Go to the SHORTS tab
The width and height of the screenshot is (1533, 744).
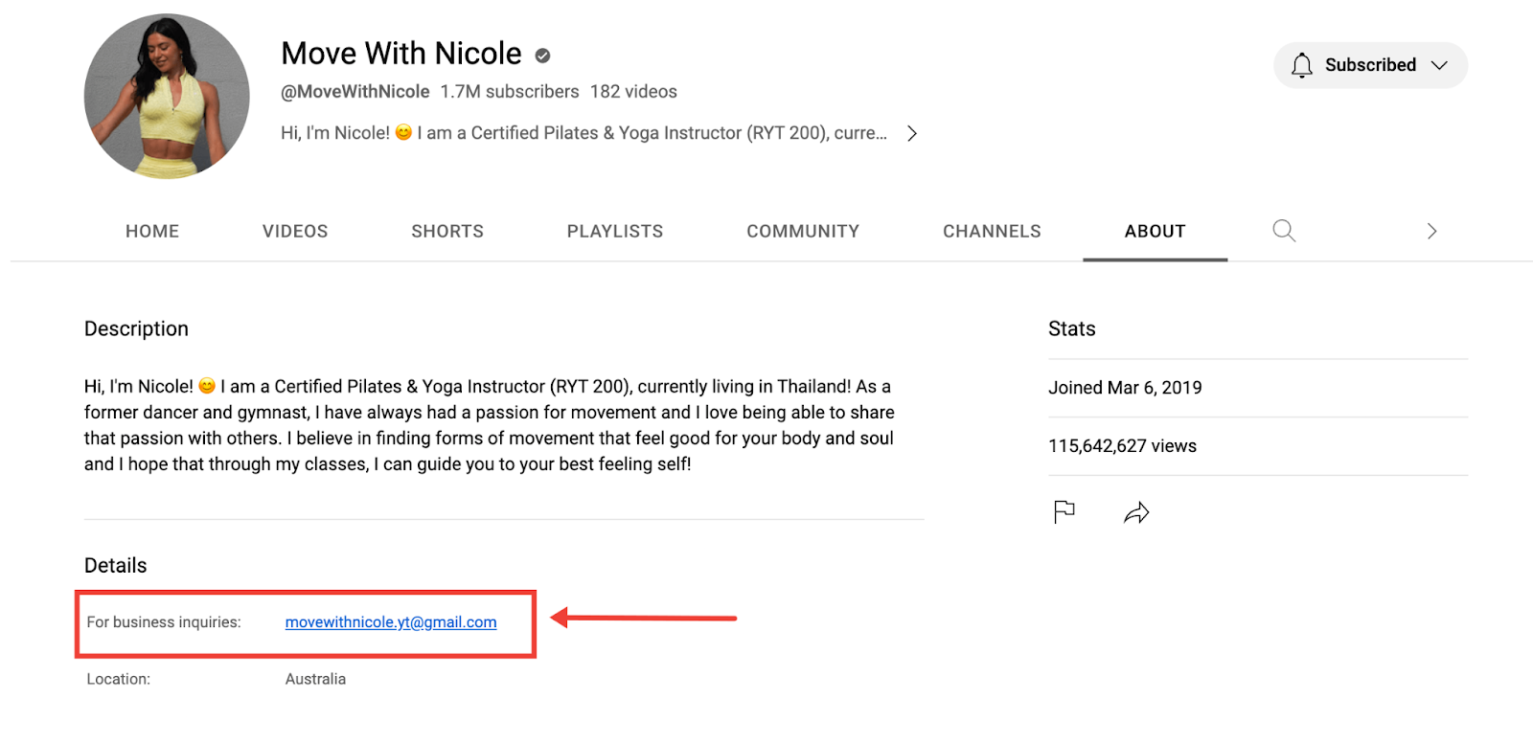(x=447, y=232)
